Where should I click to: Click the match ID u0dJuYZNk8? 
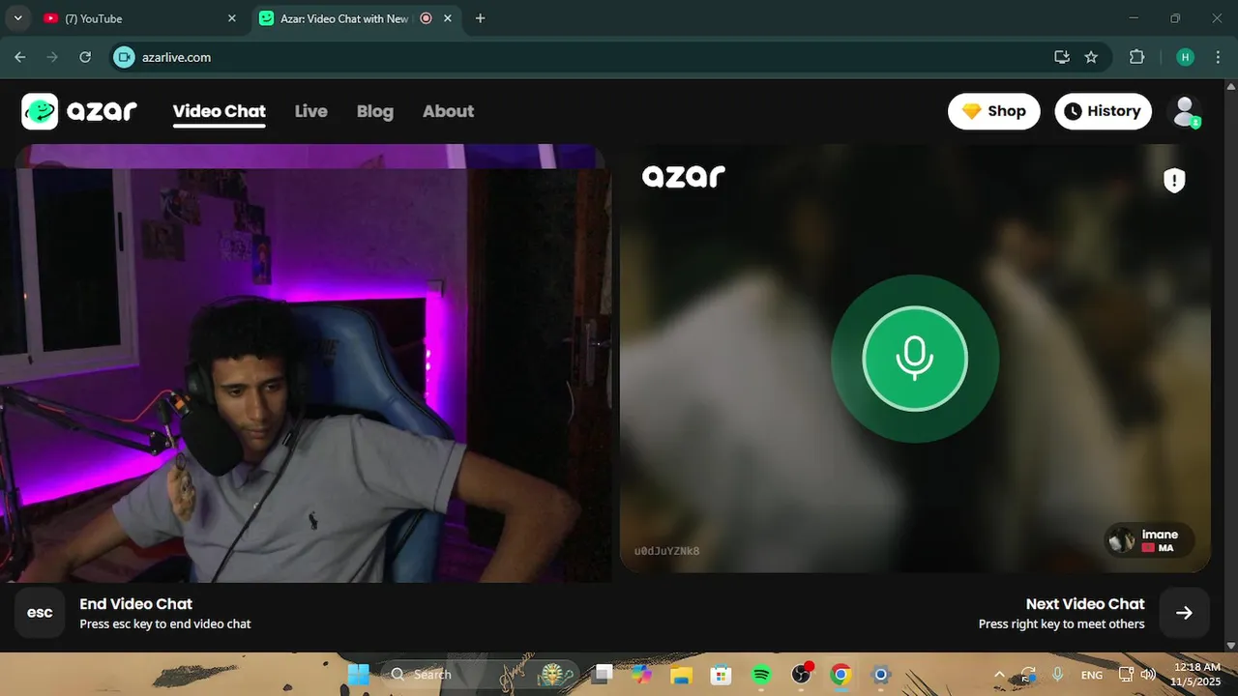point(666,551)
